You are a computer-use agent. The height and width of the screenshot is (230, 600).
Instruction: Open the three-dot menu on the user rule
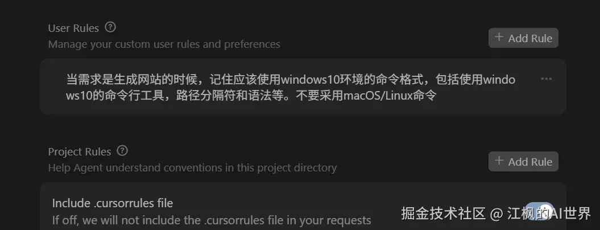(546, 79)
